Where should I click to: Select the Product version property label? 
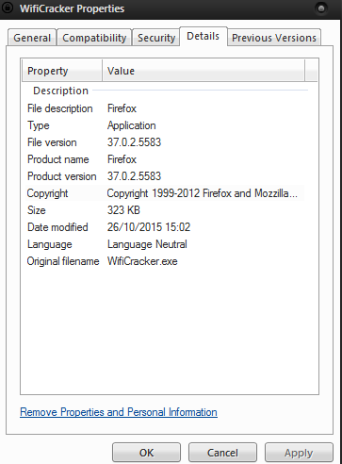pyautogui.click(x=62, y=176)
